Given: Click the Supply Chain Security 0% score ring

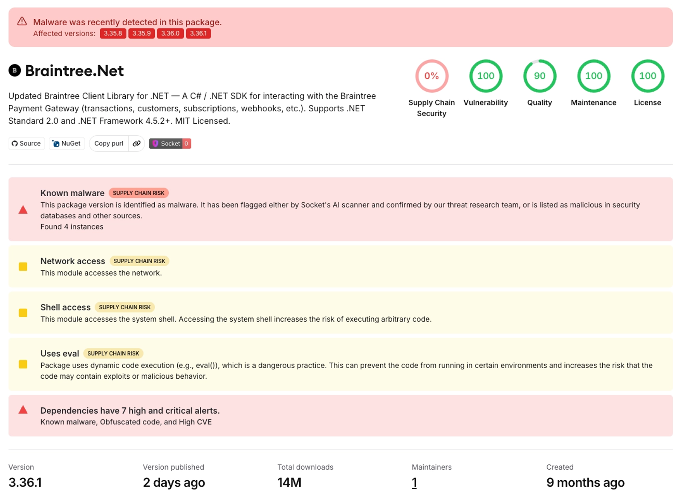Looking at the screenshot, I should click(x=432, y=76).
